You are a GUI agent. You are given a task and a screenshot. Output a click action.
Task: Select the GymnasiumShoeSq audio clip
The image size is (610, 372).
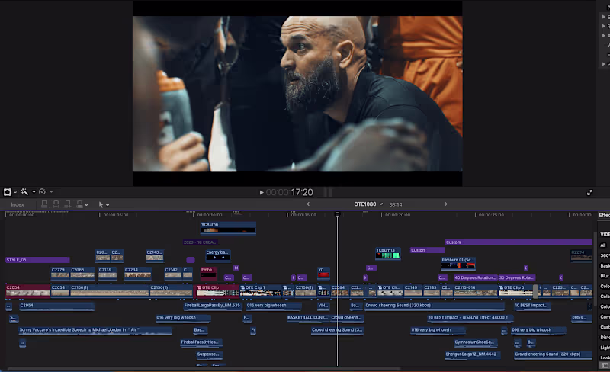476,342
